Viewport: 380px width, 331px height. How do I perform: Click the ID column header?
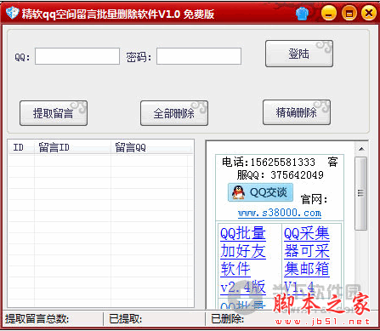click(21, 147)
